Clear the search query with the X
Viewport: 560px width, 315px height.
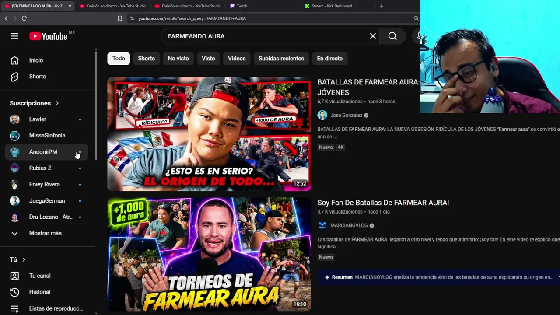pyautogui.click(x=373, y=36)
